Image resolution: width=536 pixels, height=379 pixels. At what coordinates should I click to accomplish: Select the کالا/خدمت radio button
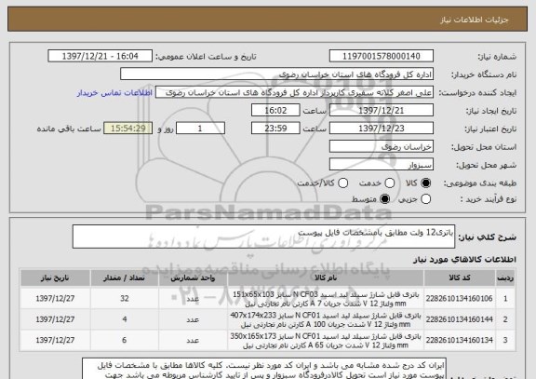click(342, 183)
